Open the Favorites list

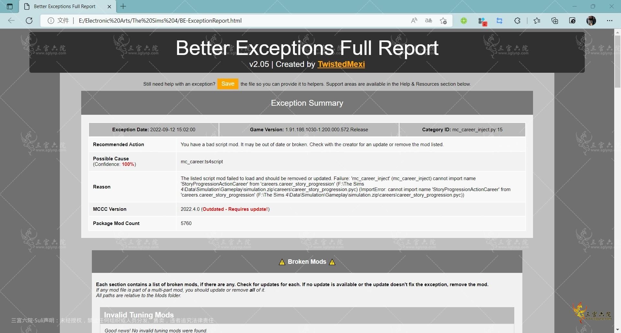click(537, 21)
